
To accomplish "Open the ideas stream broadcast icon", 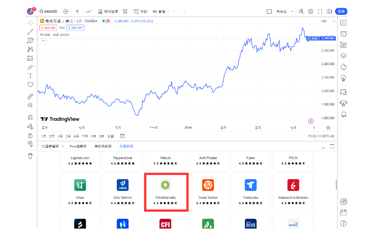I will [x=343, y=103].
